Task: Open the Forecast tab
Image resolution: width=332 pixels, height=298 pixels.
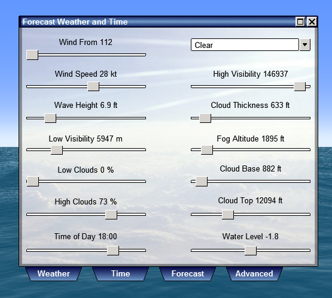Action: 188,273
